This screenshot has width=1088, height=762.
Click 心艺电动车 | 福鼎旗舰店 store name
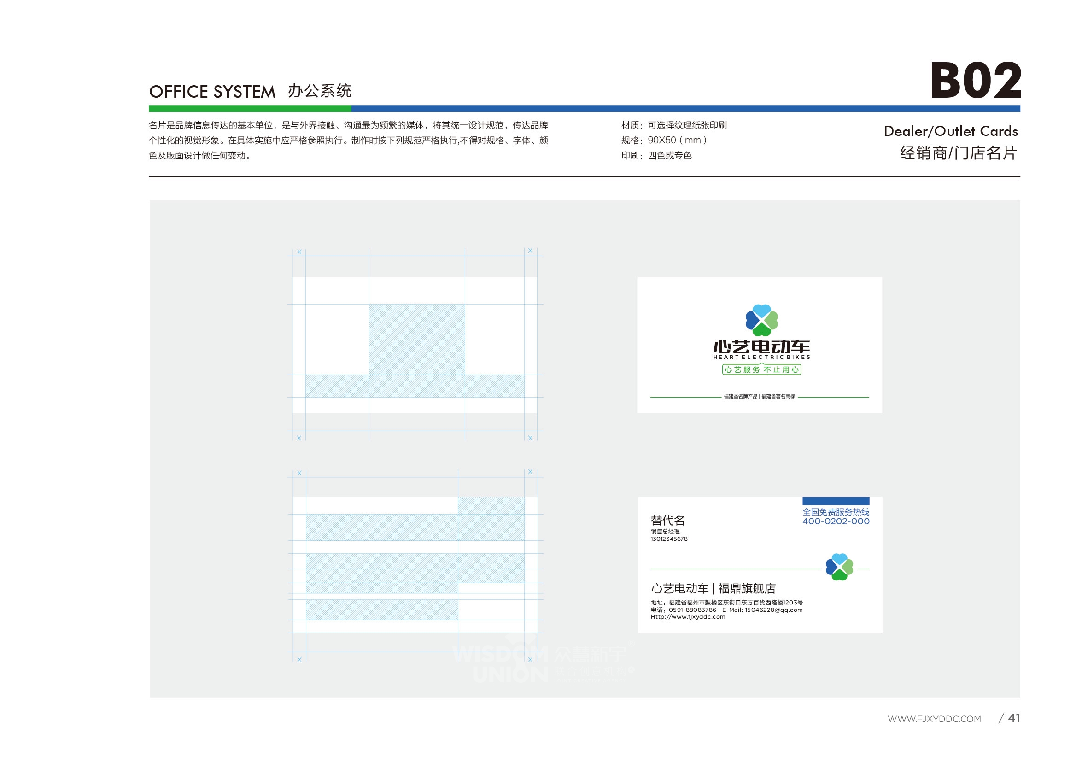click(x=713, y=589)
